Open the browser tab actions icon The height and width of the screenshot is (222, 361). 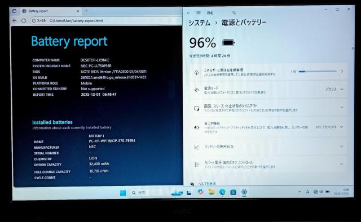[x=14, y=11]
